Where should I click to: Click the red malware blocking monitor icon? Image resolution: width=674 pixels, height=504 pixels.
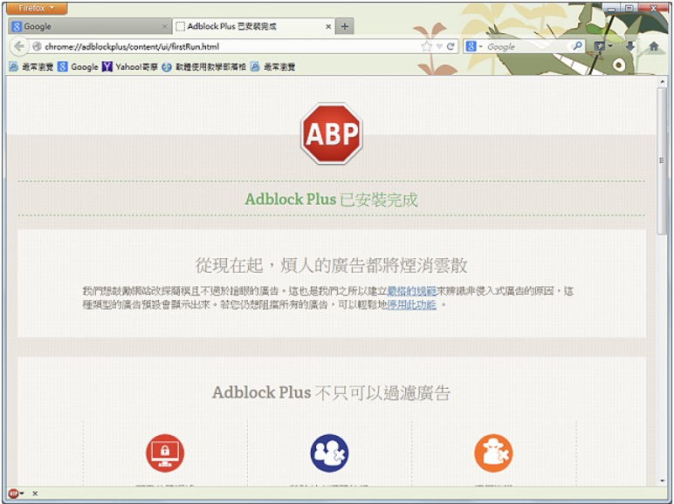pyautogui.click(x=165, y=453)
